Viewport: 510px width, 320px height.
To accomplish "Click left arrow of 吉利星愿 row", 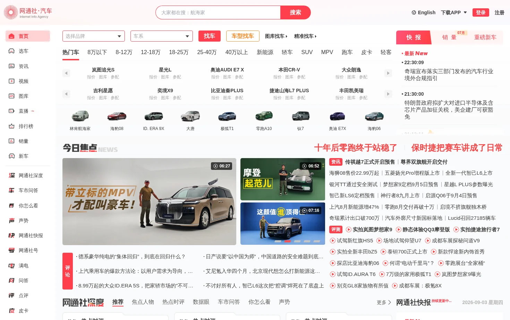I will click(x=66, y=94).
